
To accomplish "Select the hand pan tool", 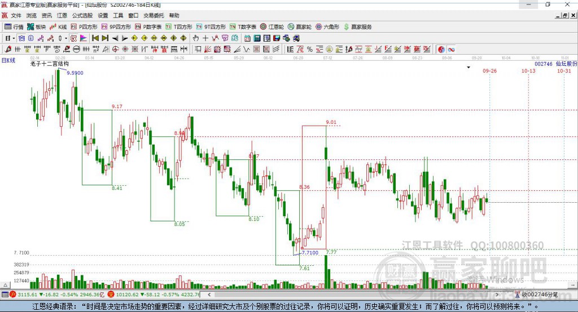I will click(196, 38).
